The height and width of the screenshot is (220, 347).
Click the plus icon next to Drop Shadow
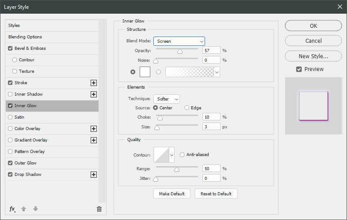tap(93, 175)
